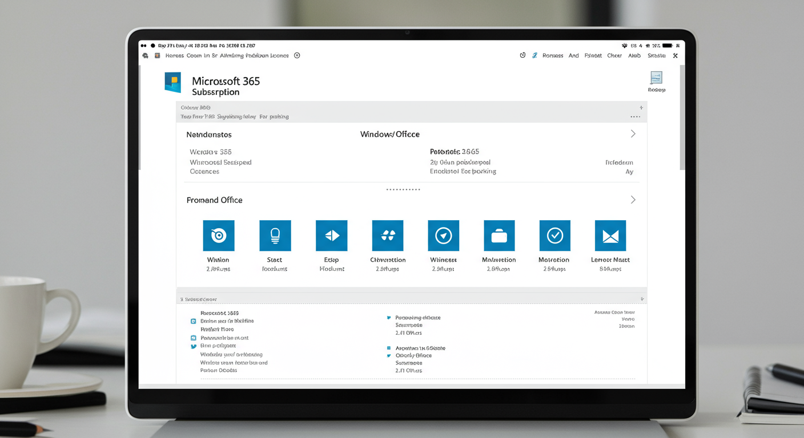The height and width of the screenshot is (438, 804).
Task: Click the blue pen icon in the top toolbar
Action: tap(534, 55)
